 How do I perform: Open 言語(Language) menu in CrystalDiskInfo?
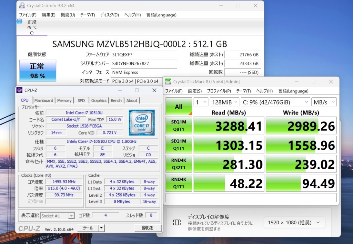pos(161,15)
